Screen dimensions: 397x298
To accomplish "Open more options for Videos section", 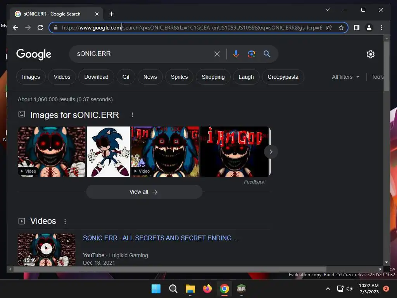I will [65, 222].
